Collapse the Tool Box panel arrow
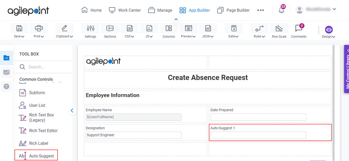Viewport: 349px width, 161px height. (x=72, y=111)
